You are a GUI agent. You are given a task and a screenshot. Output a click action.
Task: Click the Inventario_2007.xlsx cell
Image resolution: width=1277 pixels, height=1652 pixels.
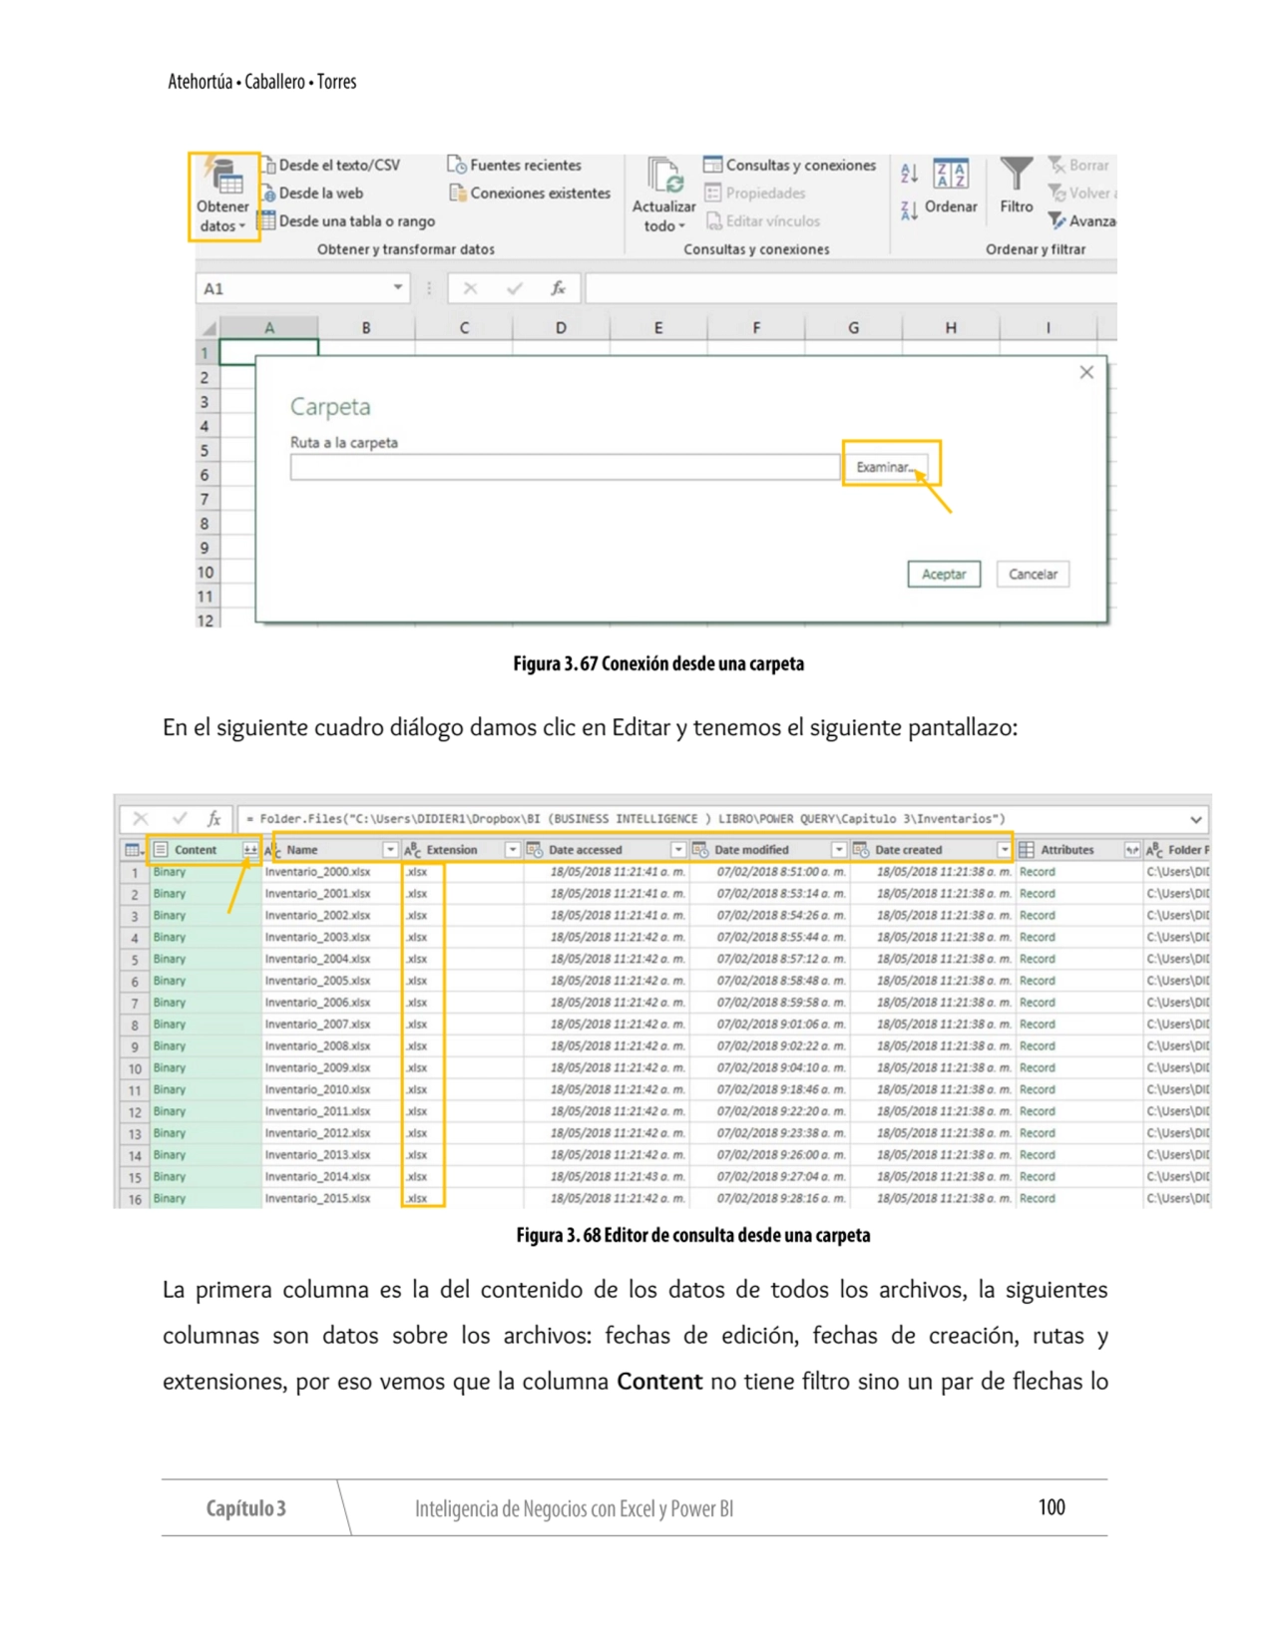(317, 1025)
